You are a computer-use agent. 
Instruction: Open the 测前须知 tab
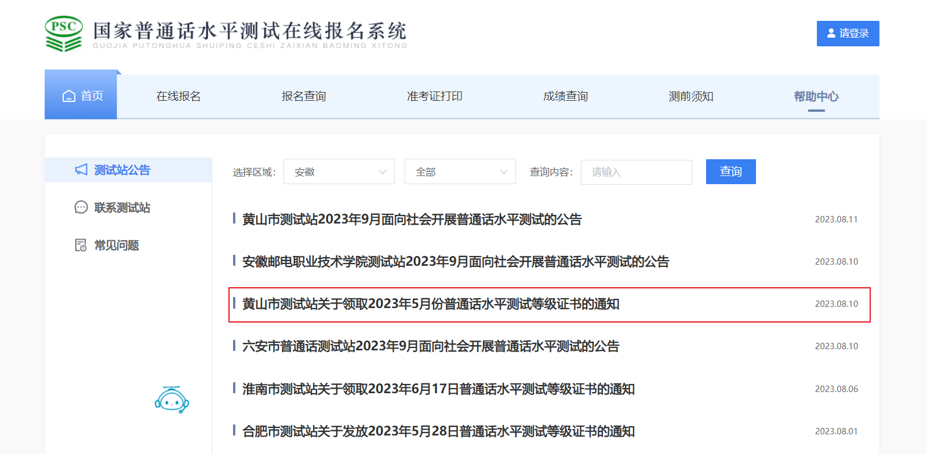click(691, 96)
